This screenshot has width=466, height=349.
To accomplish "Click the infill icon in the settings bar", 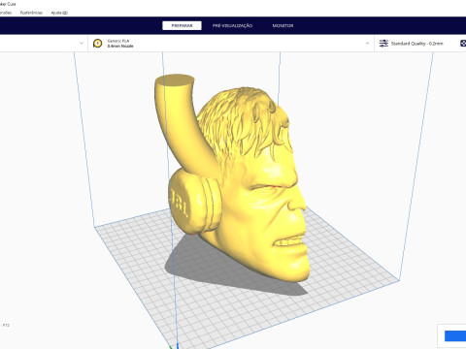I will (x=463, y=44).
